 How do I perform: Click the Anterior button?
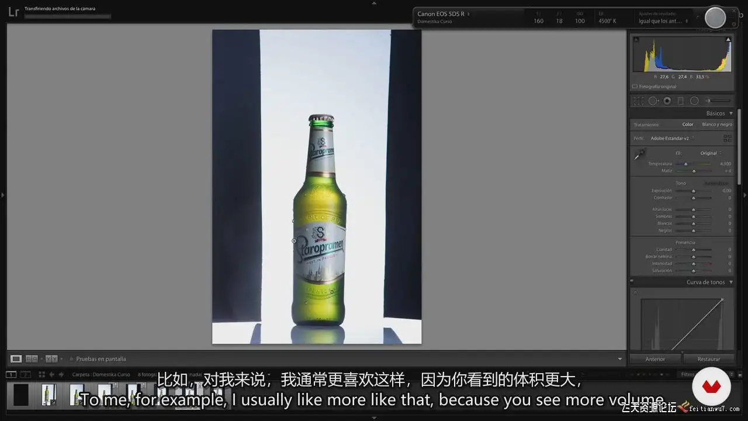tap(655, 359)
